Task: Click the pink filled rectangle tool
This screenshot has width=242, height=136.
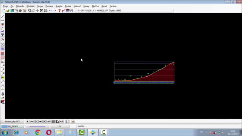Action: click(3, 57)
